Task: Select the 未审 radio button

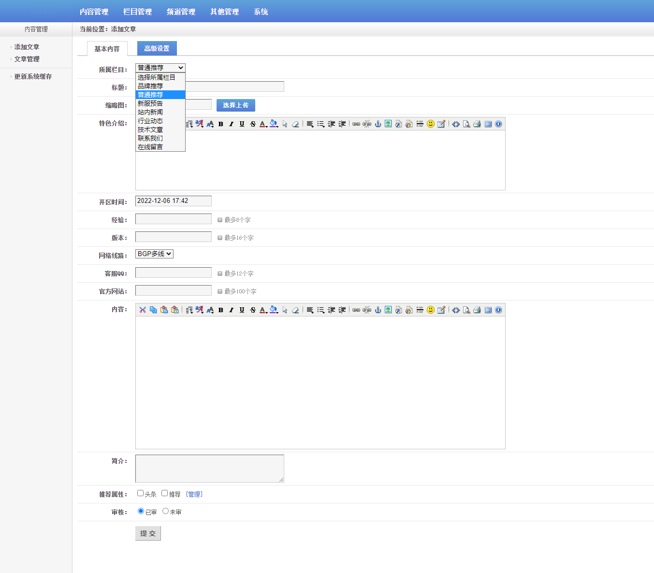Action: (x=166, y=511)
